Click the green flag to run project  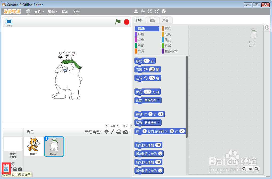tap(118, 22)
